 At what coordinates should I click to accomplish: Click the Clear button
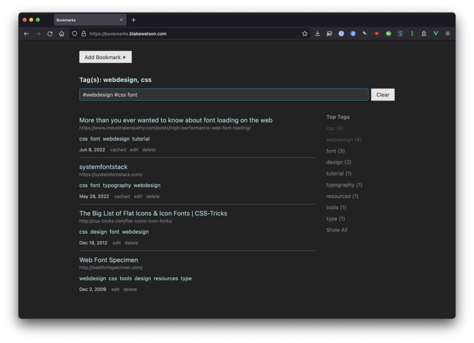click(x=383, y=94)
